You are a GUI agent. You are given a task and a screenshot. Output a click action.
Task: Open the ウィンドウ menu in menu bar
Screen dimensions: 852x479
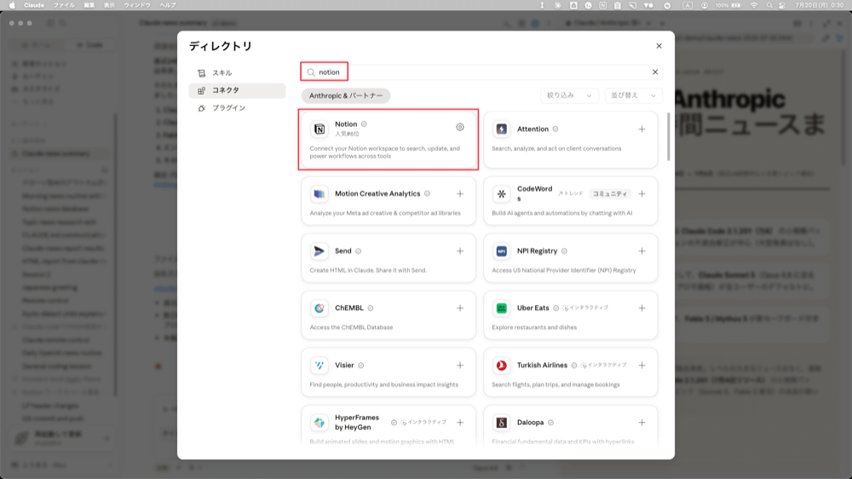137,5
